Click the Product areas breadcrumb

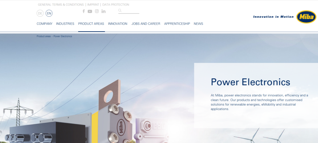tap(43, 36)
